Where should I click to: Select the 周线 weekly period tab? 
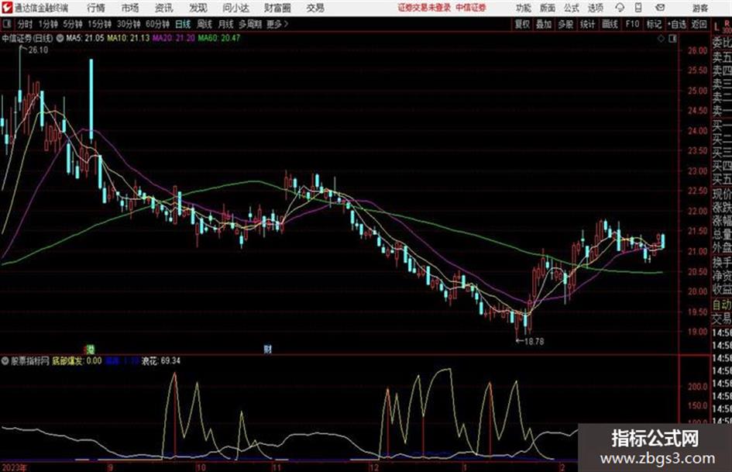coord(204,24)
